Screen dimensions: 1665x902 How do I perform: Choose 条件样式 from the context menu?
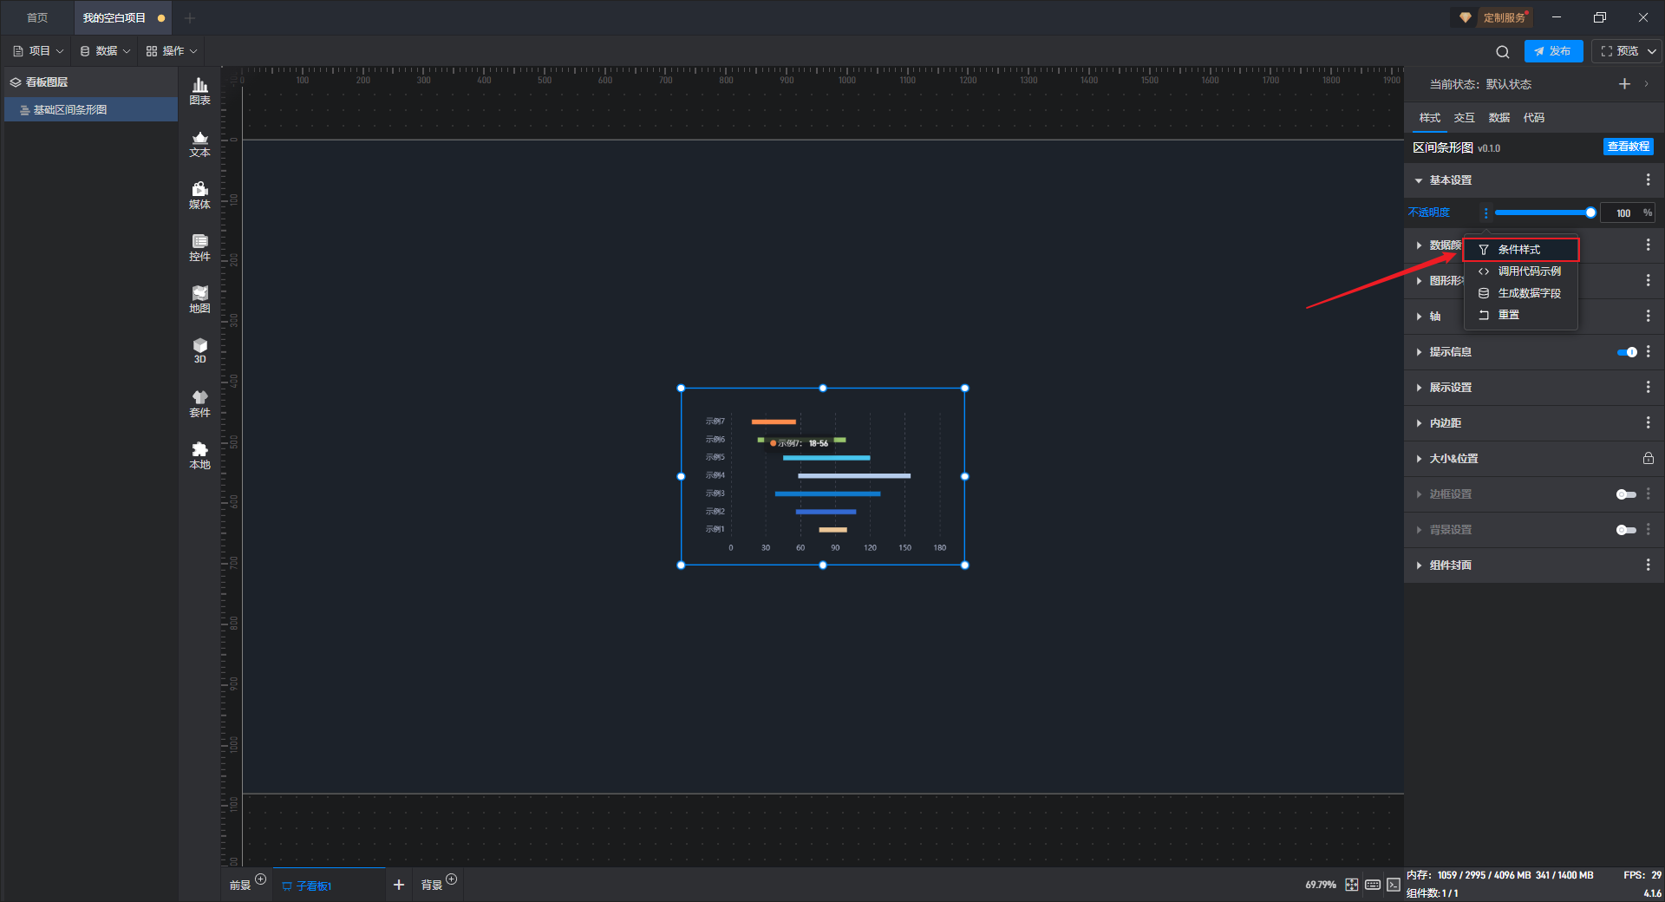1519,250
